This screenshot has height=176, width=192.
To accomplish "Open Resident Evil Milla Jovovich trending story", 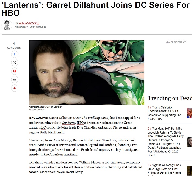I will 166,142.
